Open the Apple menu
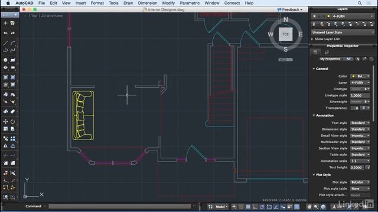This screenshot has height=212, width=378. pos(8,3)
